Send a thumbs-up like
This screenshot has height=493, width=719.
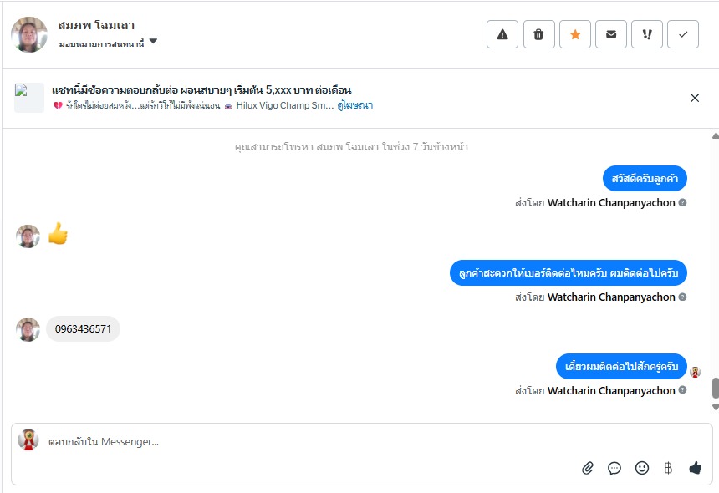point(695,468)
